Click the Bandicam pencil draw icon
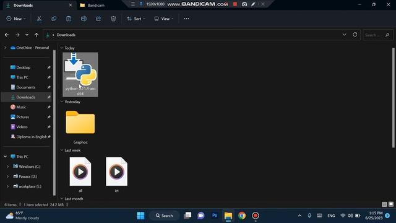The width and height of the screenshot is (396, 223). pyautogui.click(x=253, y=4)
